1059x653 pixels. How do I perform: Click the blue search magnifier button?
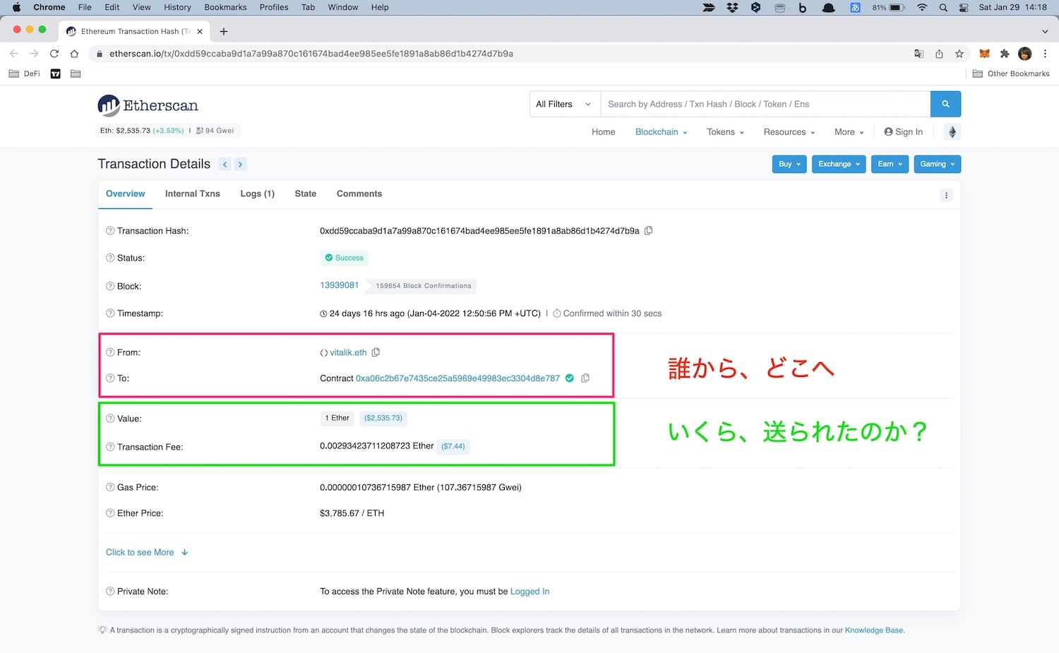[945, 104]
